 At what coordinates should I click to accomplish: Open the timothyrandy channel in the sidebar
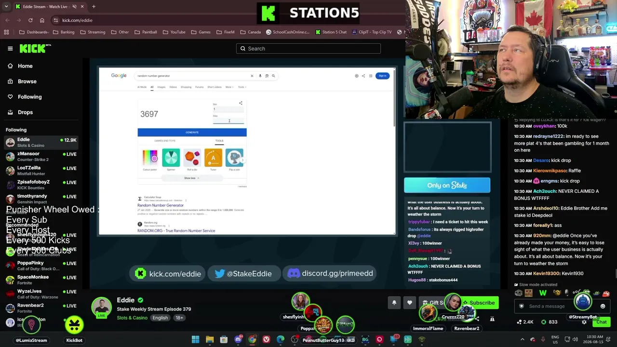pyautogui.click(x=41, y=199)
